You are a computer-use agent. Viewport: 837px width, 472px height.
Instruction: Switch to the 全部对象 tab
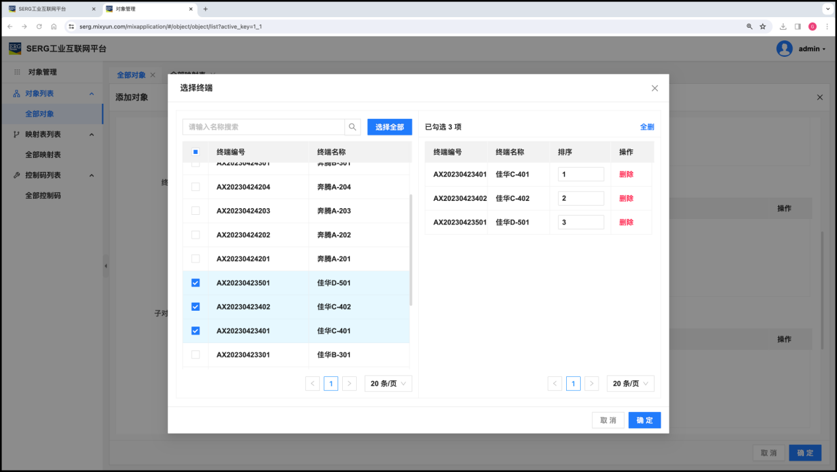[x=131, y=75]
